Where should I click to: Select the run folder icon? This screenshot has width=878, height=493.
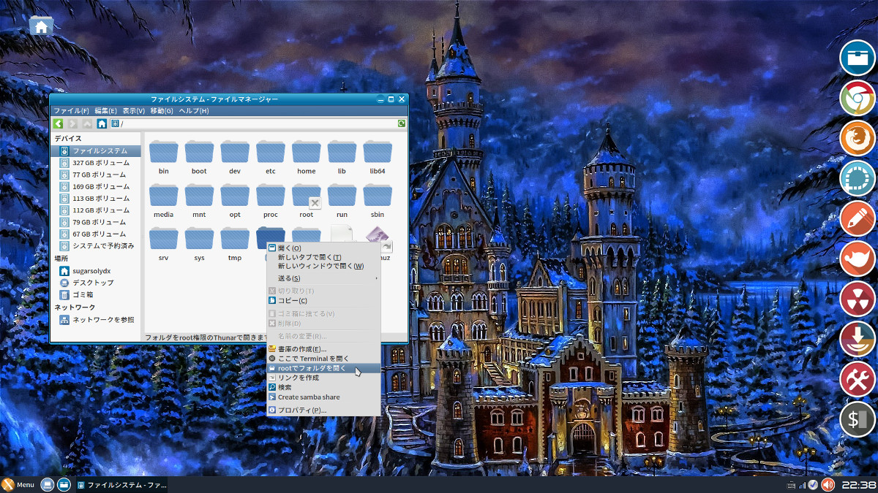[342, 195]
